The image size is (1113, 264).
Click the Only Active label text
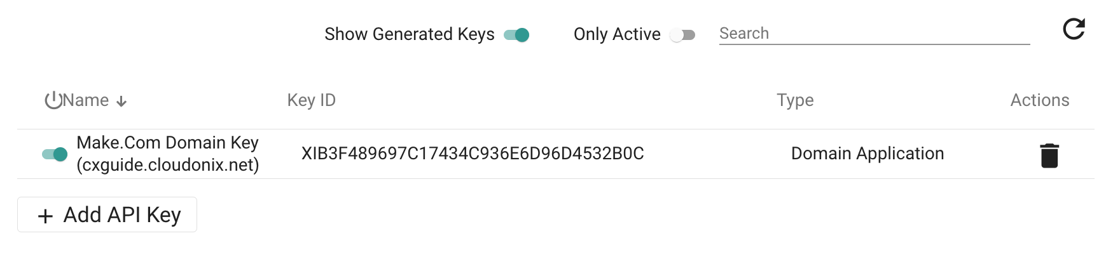[x=616, y=34]
